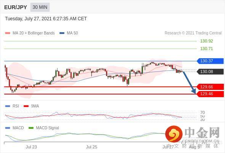Image resolution: width=225 pixels, height=153 pixels.
Task: Click the 'Jul 23' time axis label
Action: point(31,147)
